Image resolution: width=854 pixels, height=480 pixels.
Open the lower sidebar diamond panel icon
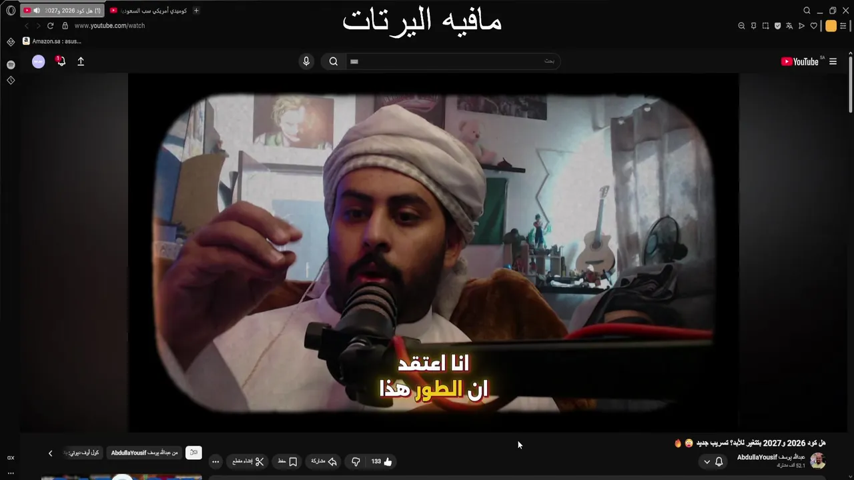click(11, 80)
